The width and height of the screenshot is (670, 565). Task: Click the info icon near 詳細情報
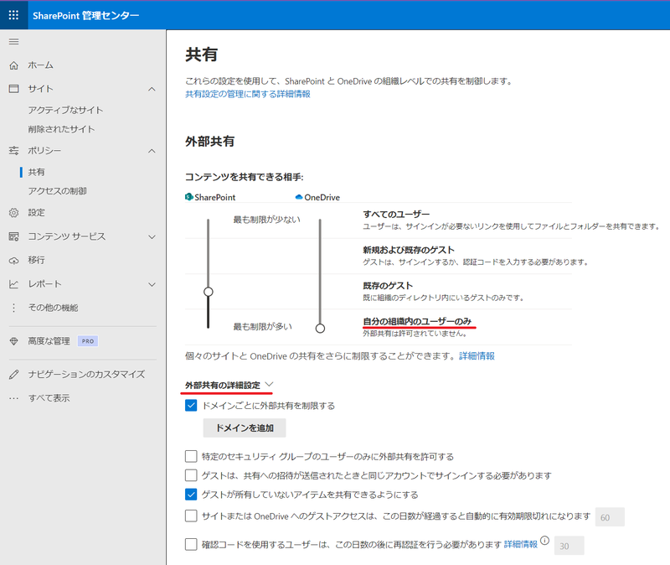(545, 540)
